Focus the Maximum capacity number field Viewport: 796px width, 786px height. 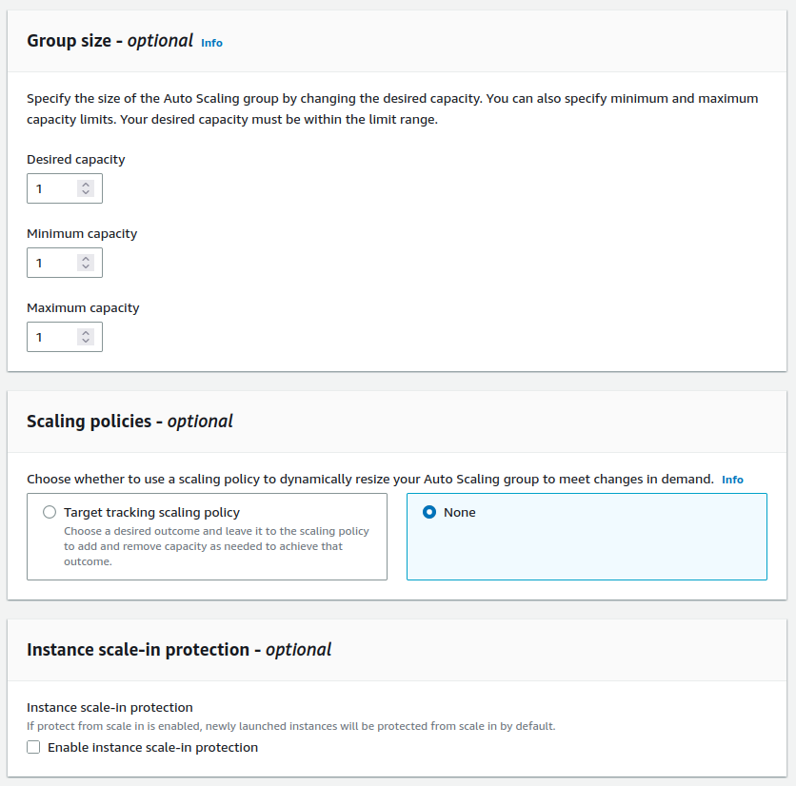(53, 337)
